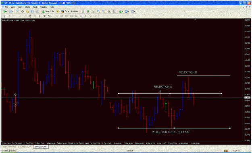Select the Equidistant Channel tool
Image resolution: width=252 pixels, height=153 pixels.
click(x=30, y=16)
